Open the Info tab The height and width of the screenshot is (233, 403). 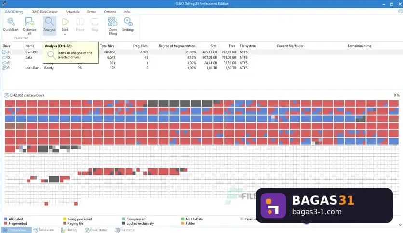[126, 12]
